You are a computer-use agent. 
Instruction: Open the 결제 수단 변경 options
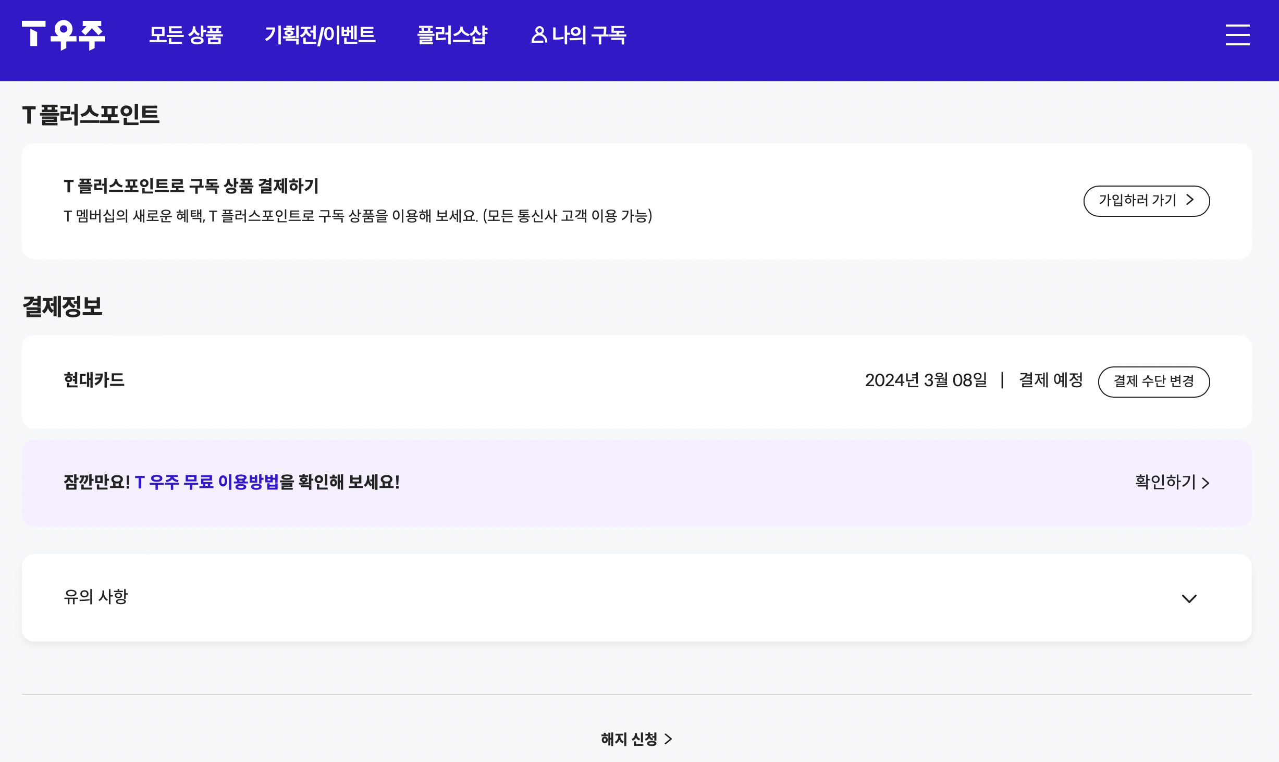coord(1154,381)
